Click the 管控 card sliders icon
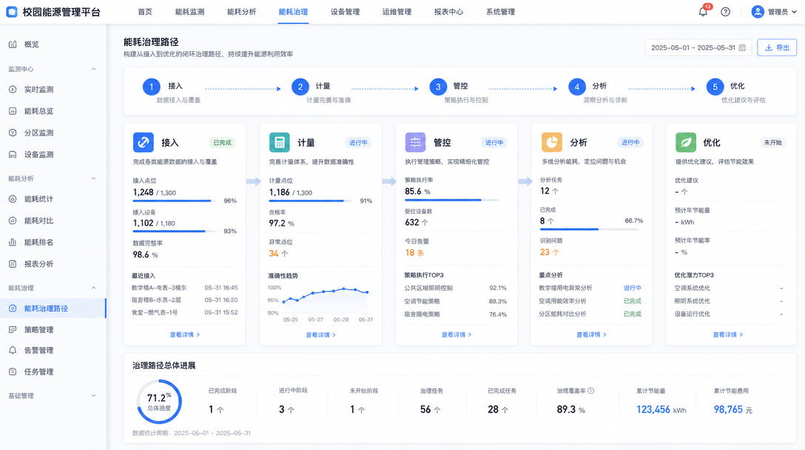The image size is (805, 450). point(415,142)
